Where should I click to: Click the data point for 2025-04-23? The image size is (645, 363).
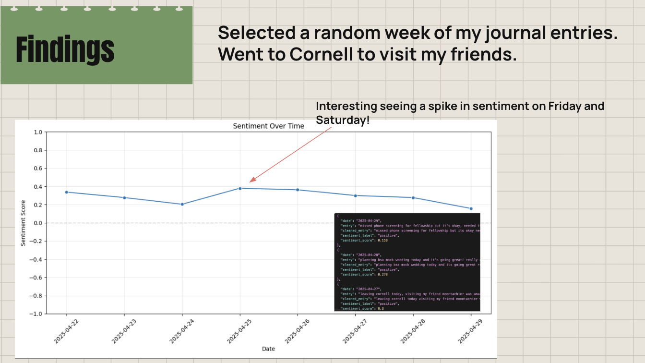[x=124, y=198]
